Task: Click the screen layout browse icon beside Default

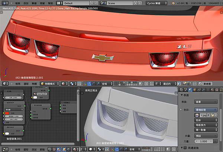Action: [59, 3]
